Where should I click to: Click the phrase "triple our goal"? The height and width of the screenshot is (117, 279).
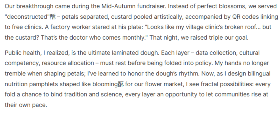pos(229,38)
